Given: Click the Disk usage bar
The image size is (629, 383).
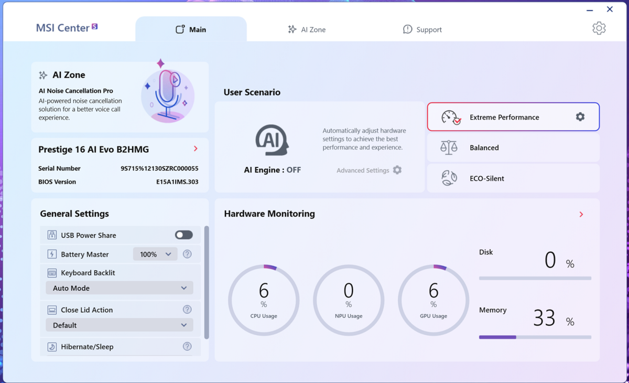Looking at the screenshot, I should click(x=535, y=278).
